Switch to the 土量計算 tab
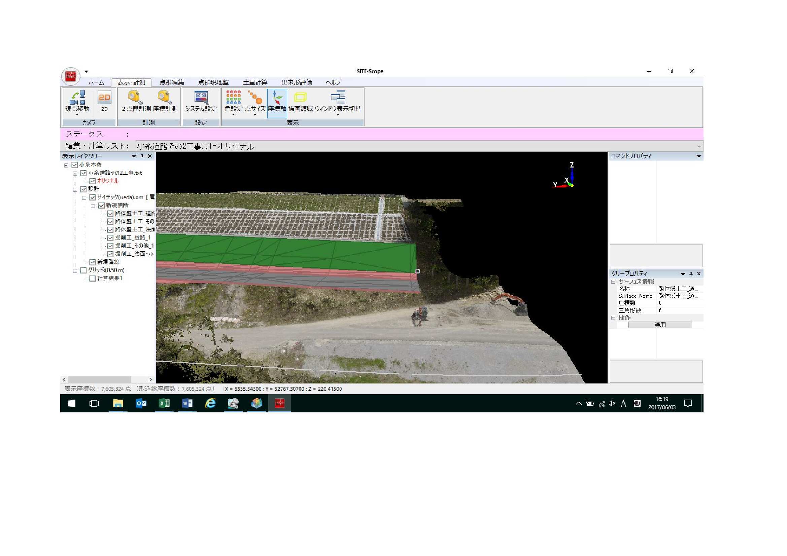Screen dimensions: 787x556 pyautogui.click(x=255, y=82)
